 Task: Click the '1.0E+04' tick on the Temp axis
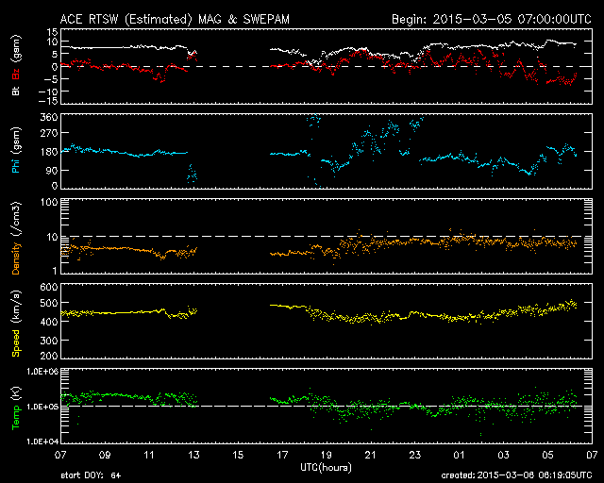(42, 441)
